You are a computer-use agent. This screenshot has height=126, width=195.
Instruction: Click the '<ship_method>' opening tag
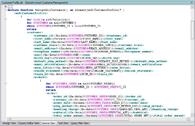63,106
